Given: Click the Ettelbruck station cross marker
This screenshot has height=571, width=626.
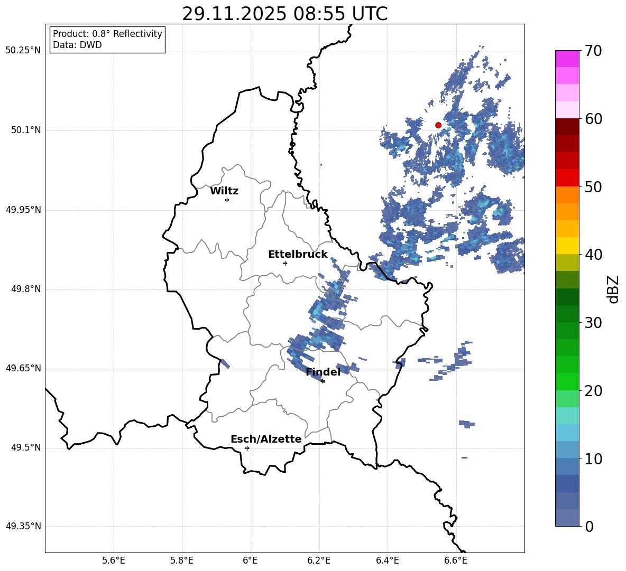Looking at the screenshot, I should point(285,263).
